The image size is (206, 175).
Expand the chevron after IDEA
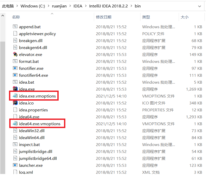86,6
